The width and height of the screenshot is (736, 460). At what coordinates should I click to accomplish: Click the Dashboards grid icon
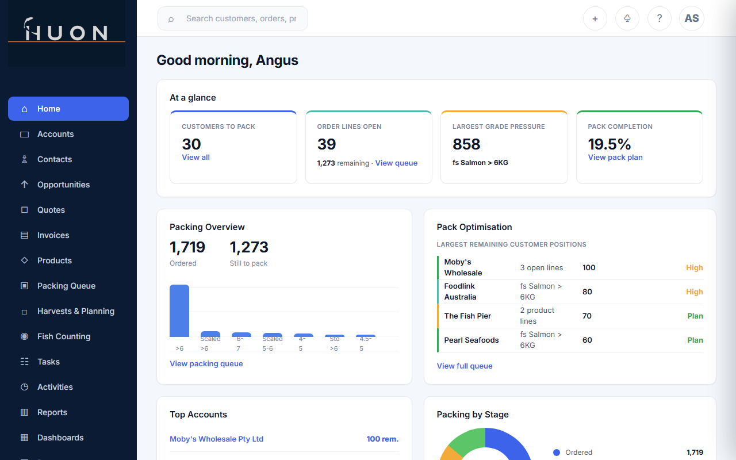click(x=24, y=438)
